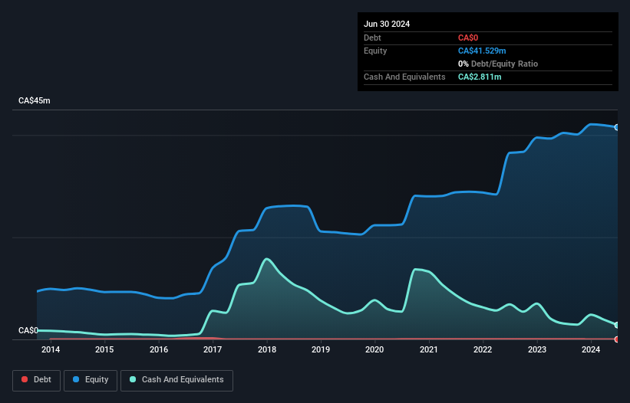The height and width of the screenshot is (403, 630).
Task: Select the 2014 x-axis label
Action: [x=51, y=349]
